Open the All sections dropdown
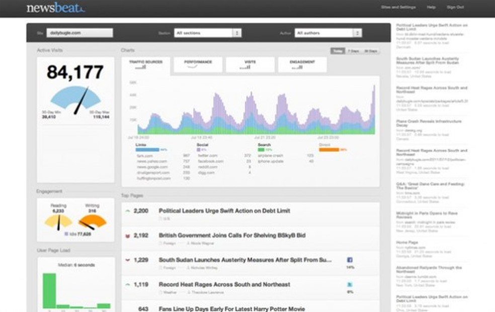Image resolution: width=495 pixels, height=312 pixels. 208,33
